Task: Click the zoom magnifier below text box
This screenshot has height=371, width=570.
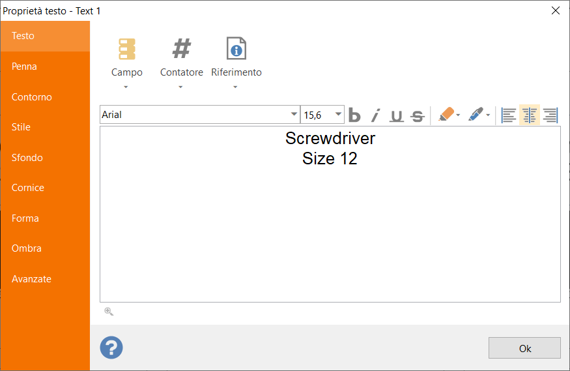Action: 109,312
